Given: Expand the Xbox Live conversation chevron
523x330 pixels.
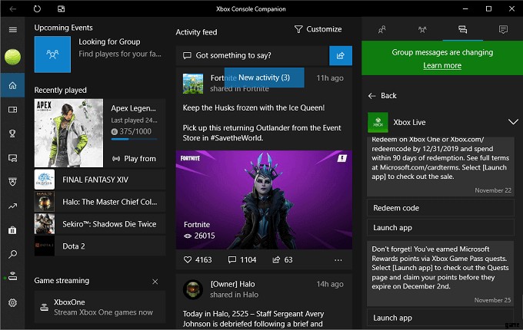Looking at the screenshot, I should tap(513, 122).
